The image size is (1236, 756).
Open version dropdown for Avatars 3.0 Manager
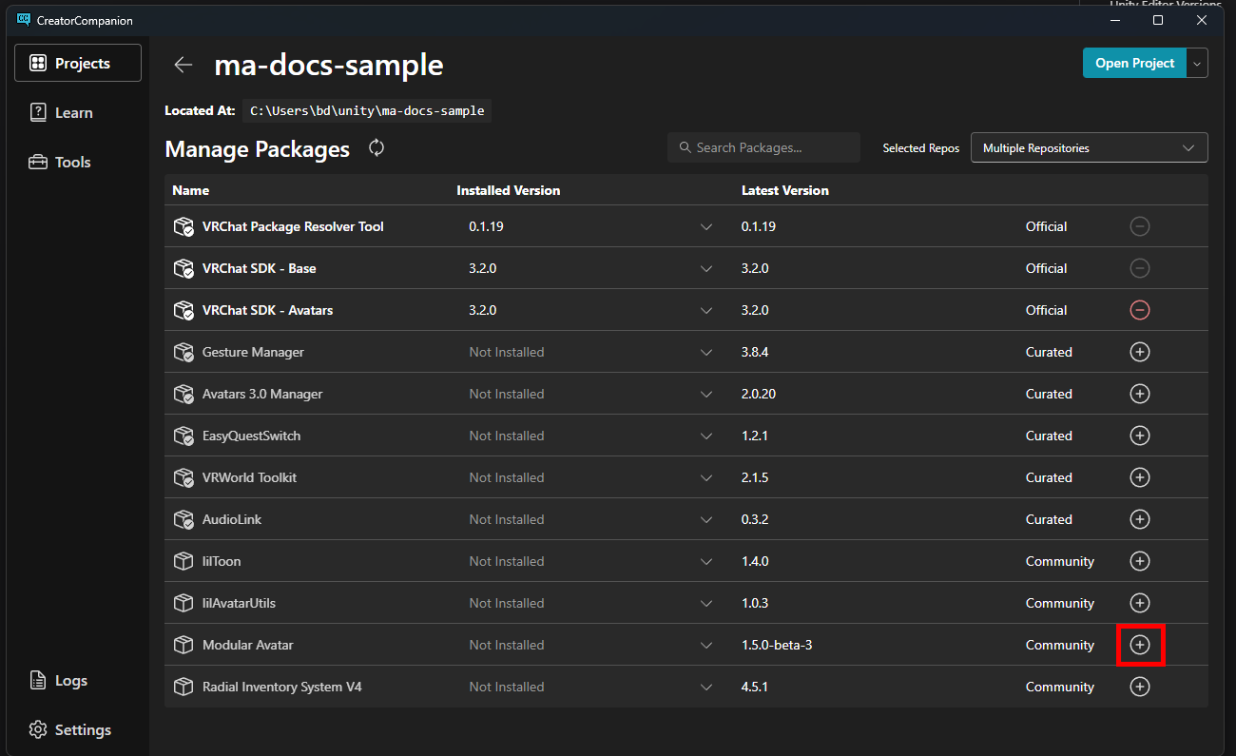click(x=705, y=394)
